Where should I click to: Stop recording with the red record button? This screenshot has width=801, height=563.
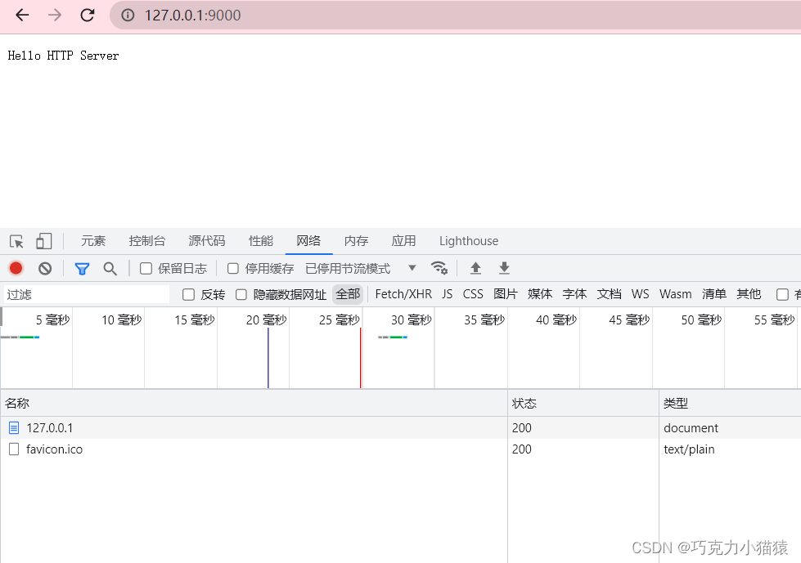click(16, 268)
